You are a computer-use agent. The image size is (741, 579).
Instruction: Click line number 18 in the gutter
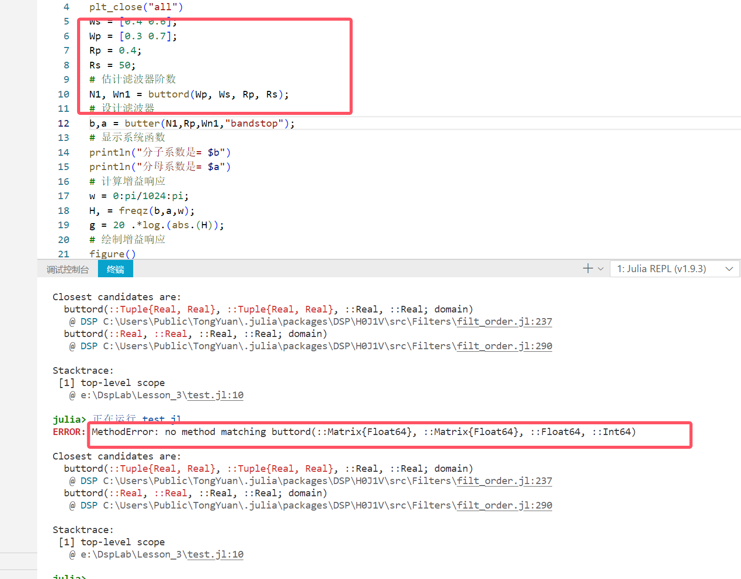(x=63, y=211)
